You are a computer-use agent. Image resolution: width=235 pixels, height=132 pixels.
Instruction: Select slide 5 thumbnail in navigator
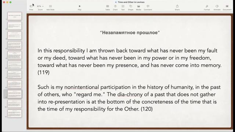pos(15,55)
